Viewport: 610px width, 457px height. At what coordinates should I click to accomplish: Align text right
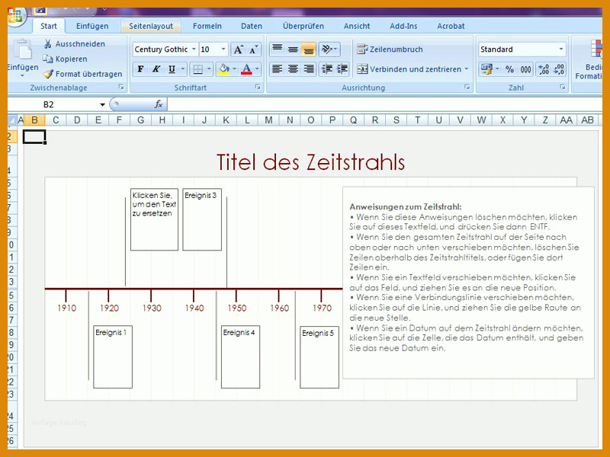point(309,69)
